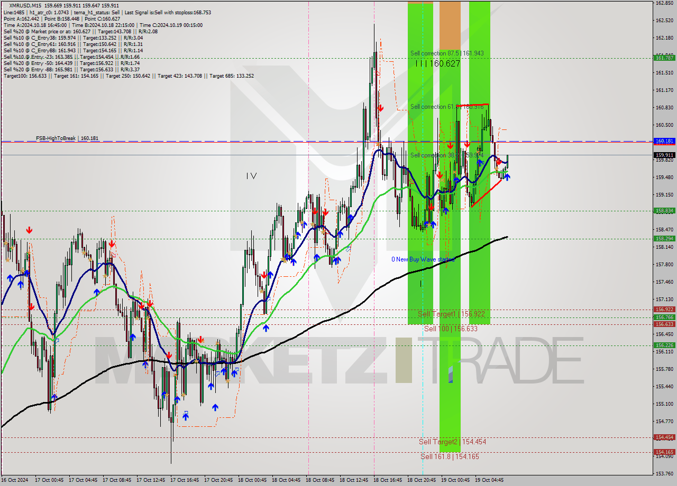Click the red 154.165 price tag
The image size is (677, 486).
(x=664, y=452)
